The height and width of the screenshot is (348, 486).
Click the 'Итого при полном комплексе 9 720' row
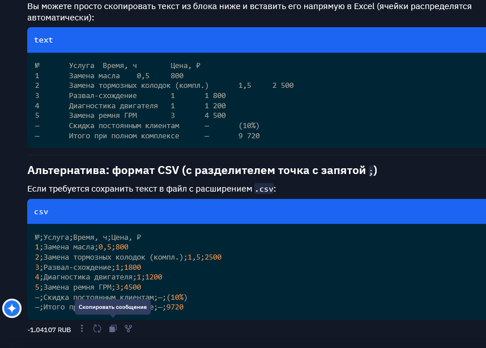147,136
